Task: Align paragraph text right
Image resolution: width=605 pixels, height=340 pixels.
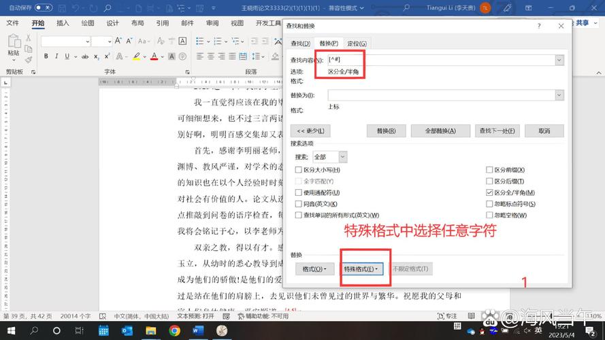Action: click(221, 56)
